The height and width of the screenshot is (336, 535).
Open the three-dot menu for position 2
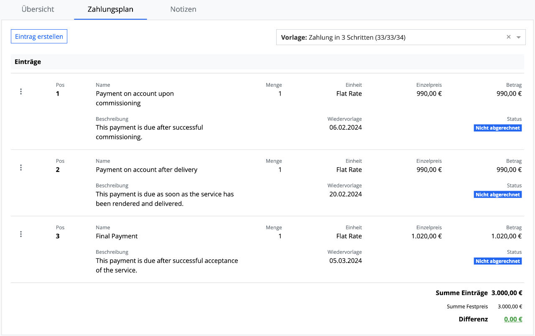click(21, 168)
